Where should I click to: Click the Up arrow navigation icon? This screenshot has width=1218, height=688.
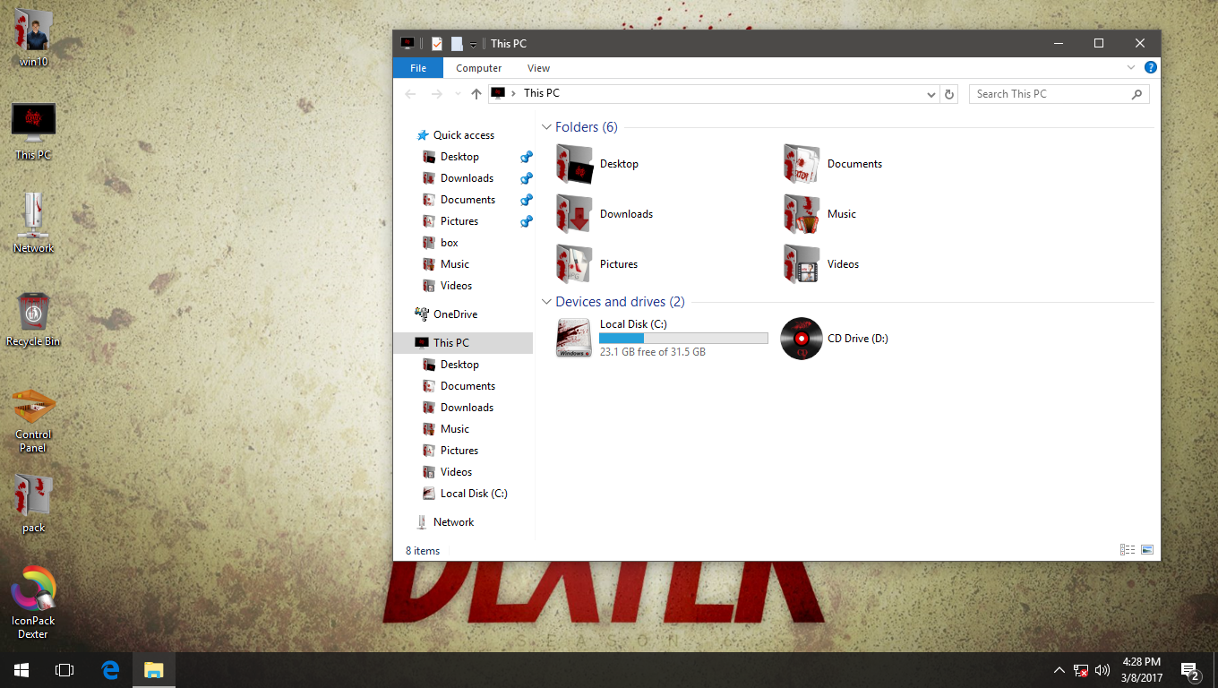[476, 93]
